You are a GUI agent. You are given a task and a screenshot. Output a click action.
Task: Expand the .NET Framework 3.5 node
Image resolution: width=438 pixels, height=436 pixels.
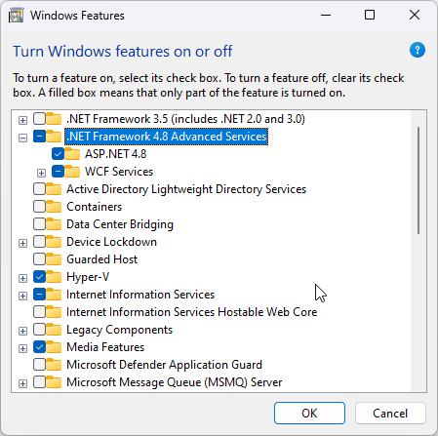point(22,120)
